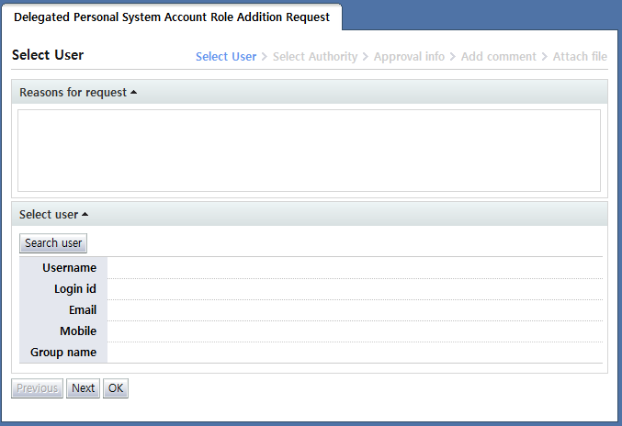Collapse the Select user section arrow
Viewport: 622px width, 426px height.
85,215
